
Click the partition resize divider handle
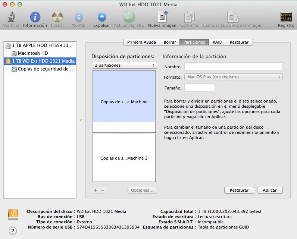pos(124,133)
